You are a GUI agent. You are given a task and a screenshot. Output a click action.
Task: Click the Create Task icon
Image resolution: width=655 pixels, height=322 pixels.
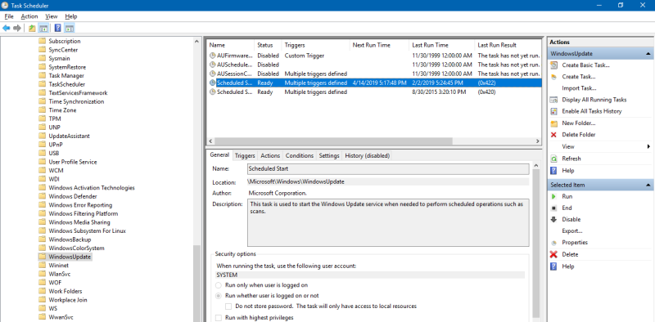coord(554,77)
